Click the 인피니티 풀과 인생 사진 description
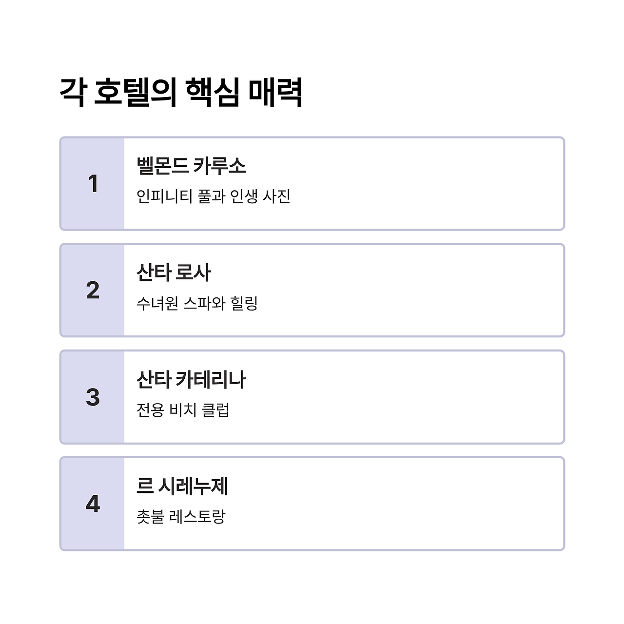Image resolution: width=624 pixels, height=624 pixels. (x=214, y=196)
